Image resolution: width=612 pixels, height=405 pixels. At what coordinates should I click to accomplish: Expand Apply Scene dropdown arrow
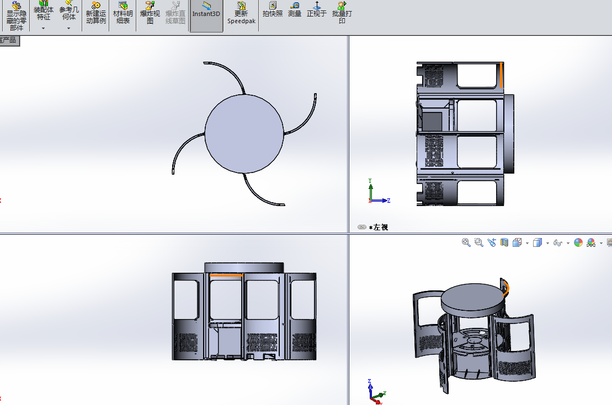(601, 243)
